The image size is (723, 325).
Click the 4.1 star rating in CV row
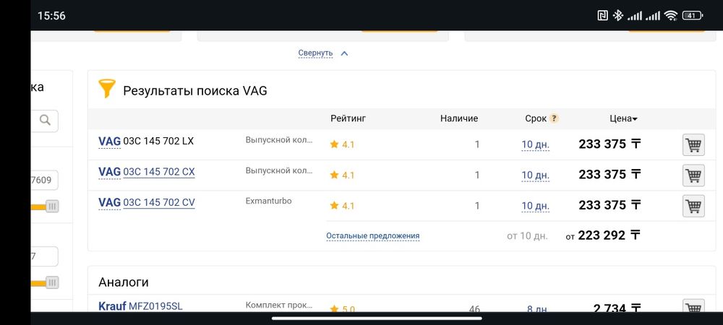click(342, 206)
